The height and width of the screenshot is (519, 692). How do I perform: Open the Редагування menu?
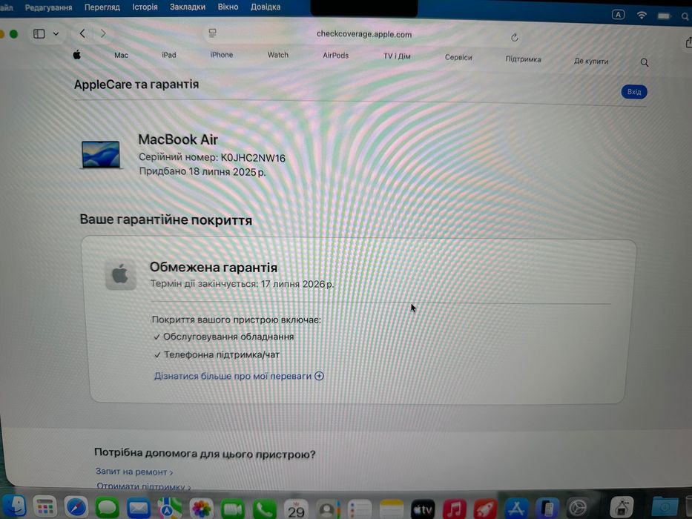(48, 7)
